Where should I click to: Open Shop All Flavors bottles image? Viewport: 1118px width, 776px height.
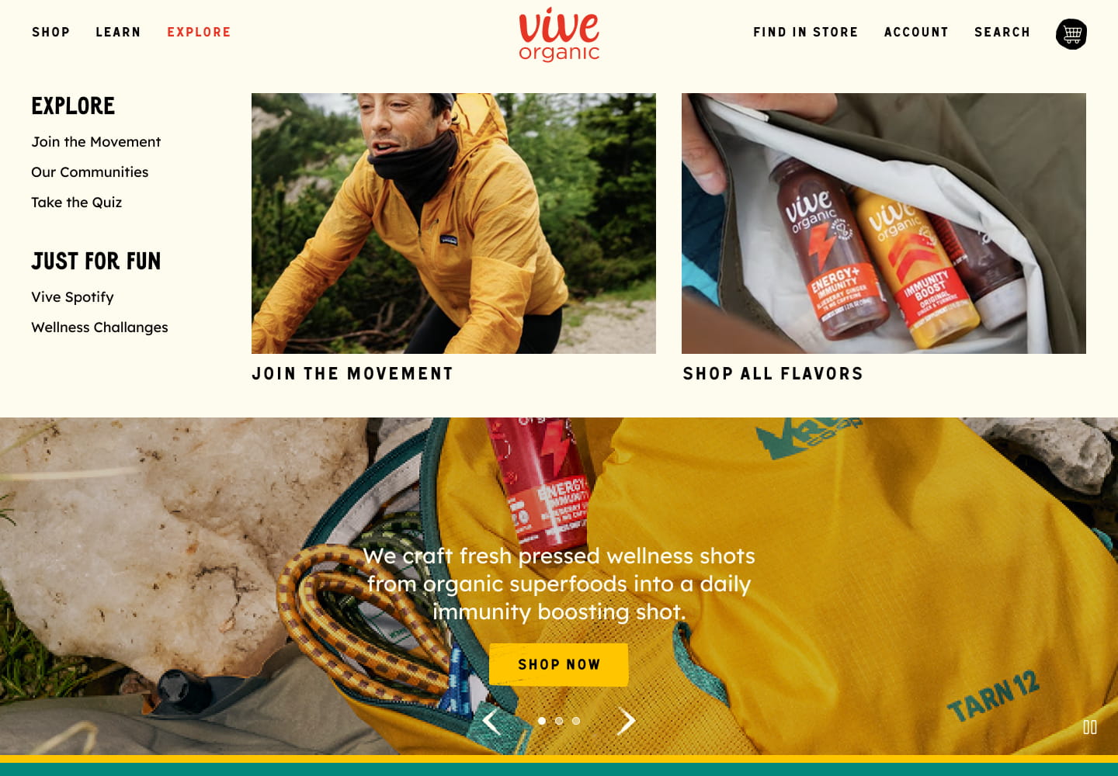(884, 223)
